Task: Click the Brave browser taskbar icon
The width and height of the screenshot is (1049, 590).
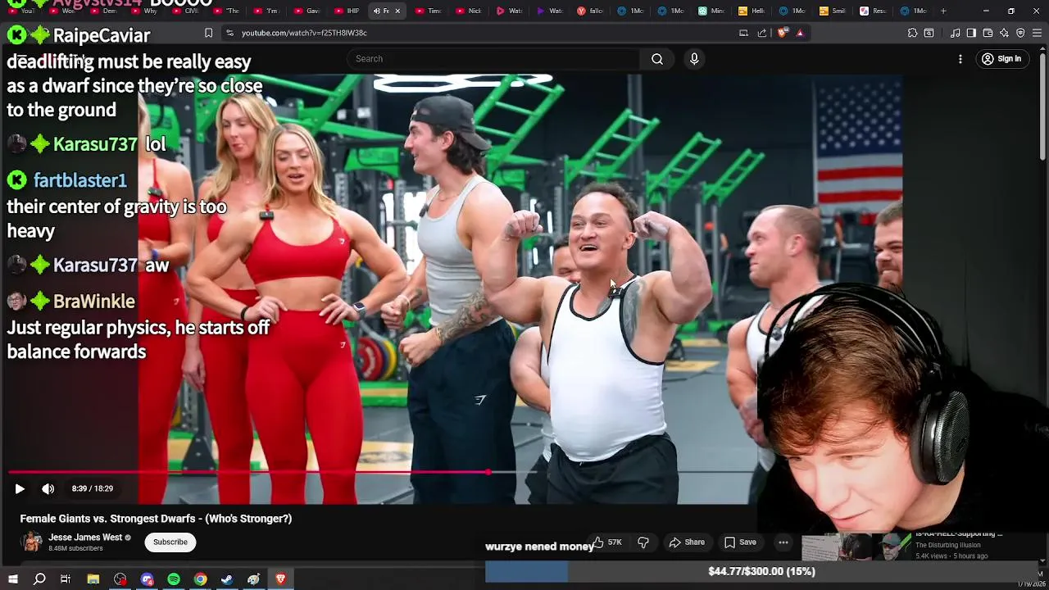Action: click(x=280, y=579)
